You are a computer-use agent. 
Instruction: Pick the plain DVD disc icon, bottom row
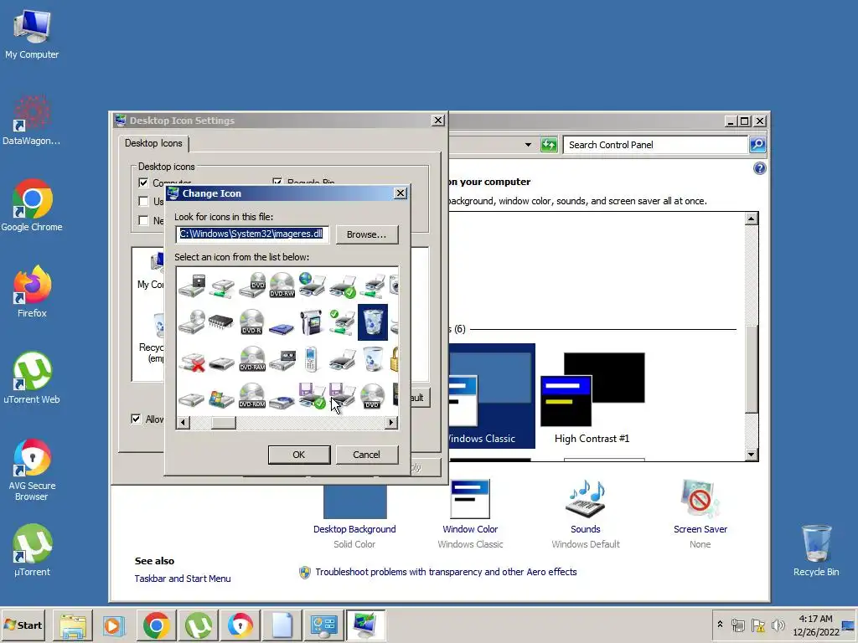pyautogui.click(x=373, y=396)
